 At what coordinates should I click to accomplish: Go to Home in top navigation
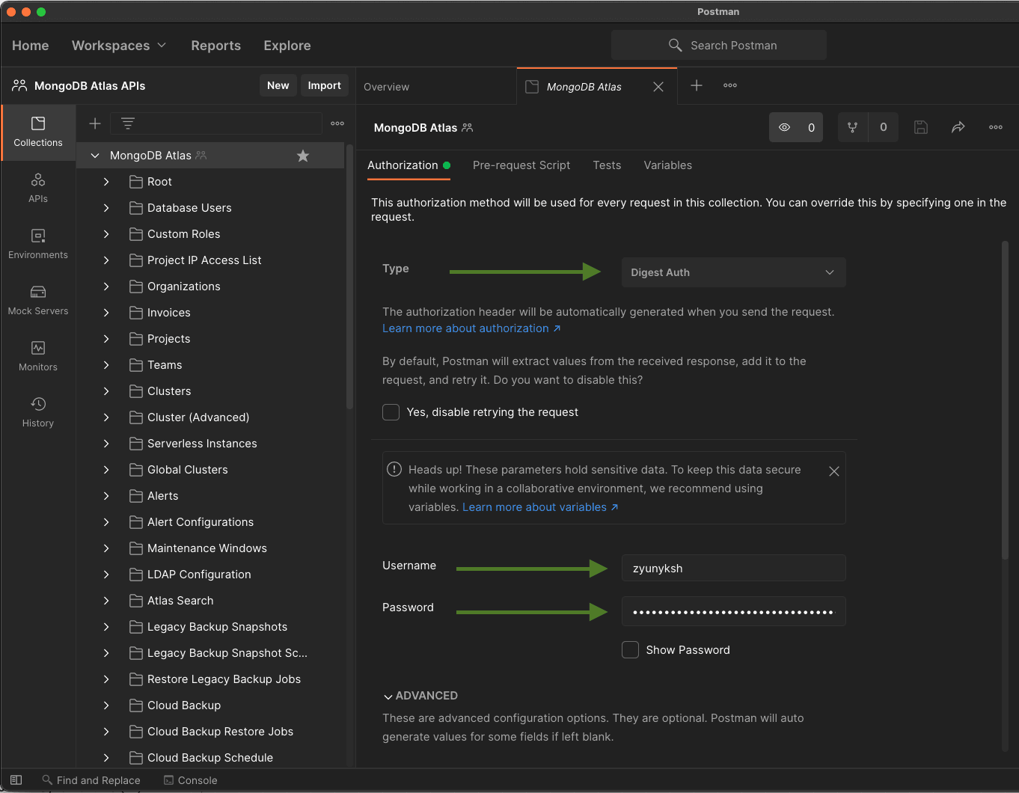(x=31, y=46)
